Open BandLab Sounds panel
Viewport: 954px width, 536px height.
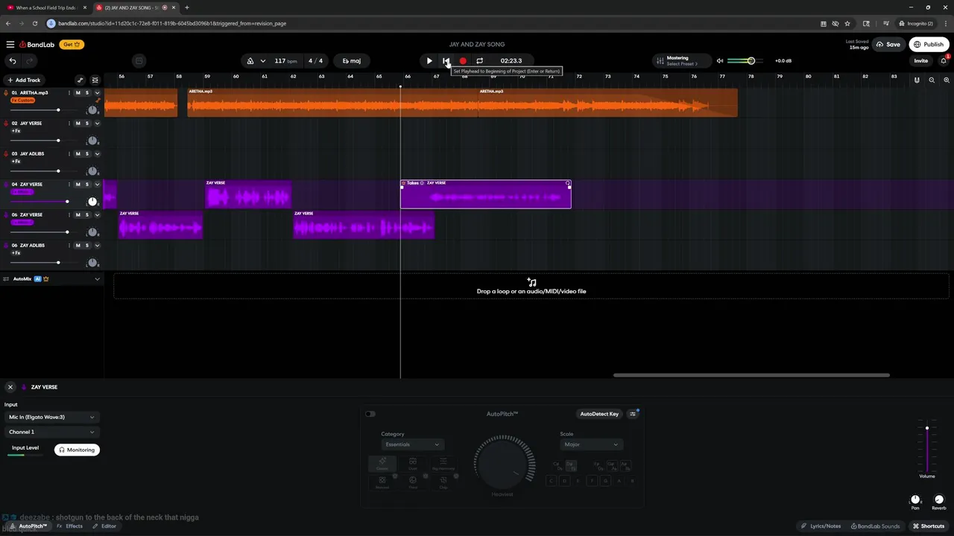[x=875, y=526]
